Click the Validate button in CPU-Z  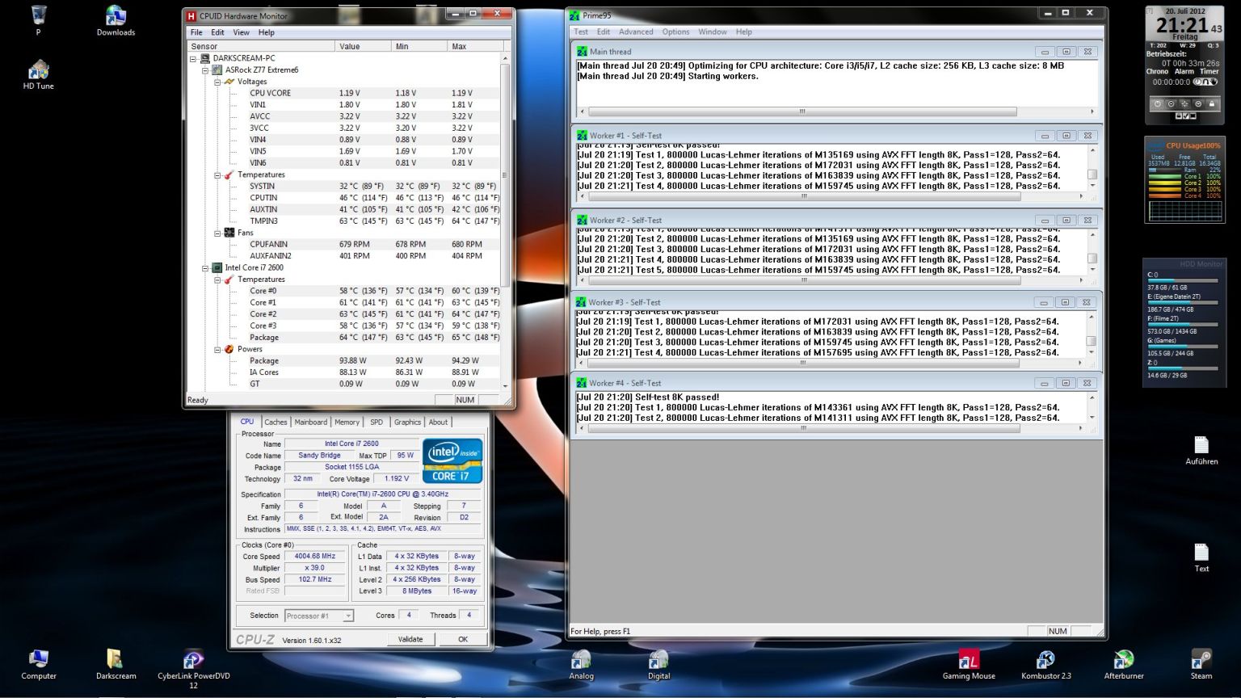[x=410, y=639]
